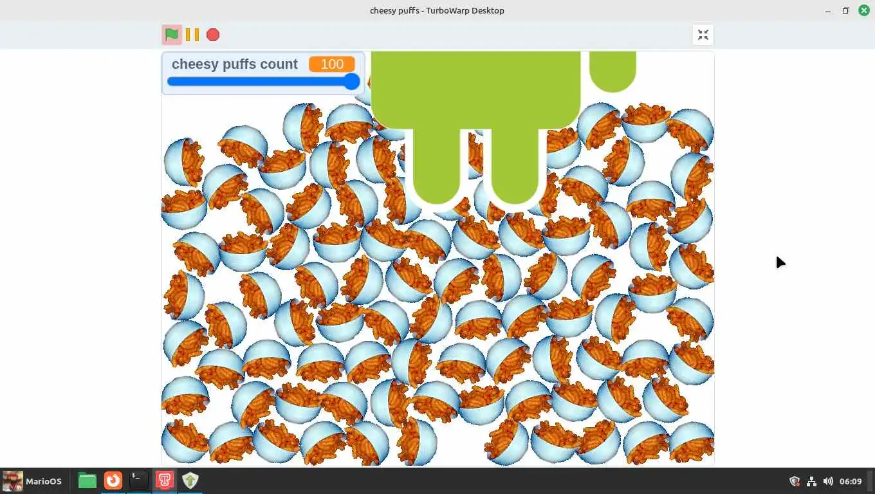Open the security shield tray icon

[795, 481]
